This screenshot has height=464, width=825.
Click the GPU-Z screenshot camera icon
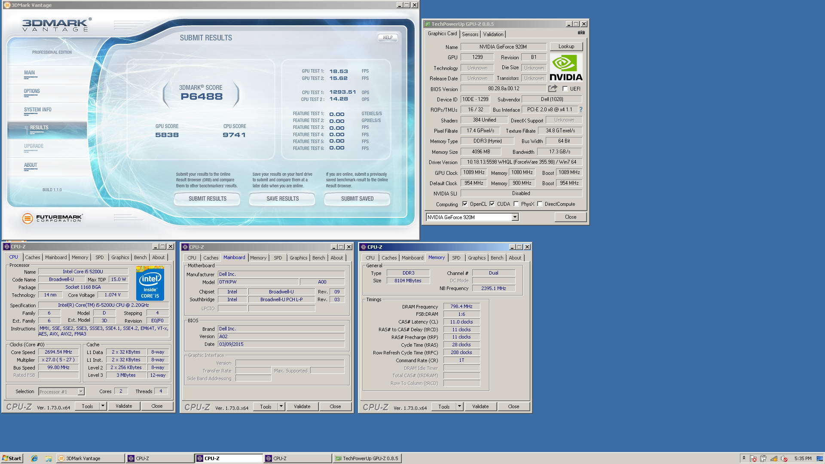pyautogui.click(x=581, y=33)
